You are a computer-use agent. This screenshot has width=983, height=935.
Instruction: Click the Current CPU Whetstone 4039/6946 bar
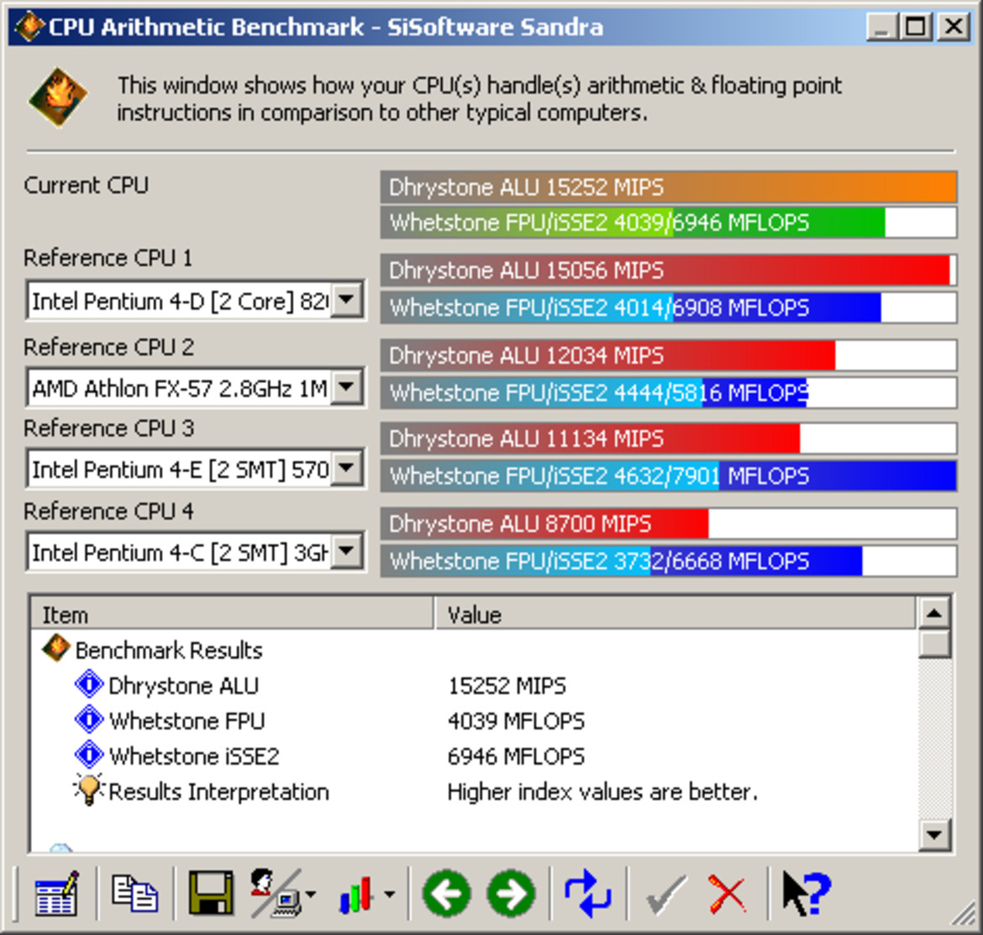[668, 223]
